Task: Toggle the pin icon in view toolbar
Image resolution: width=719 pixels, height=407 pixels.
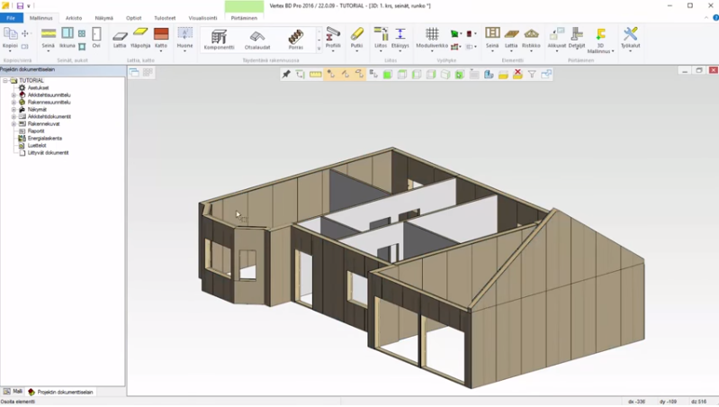Action: click(x=286, y=75)
